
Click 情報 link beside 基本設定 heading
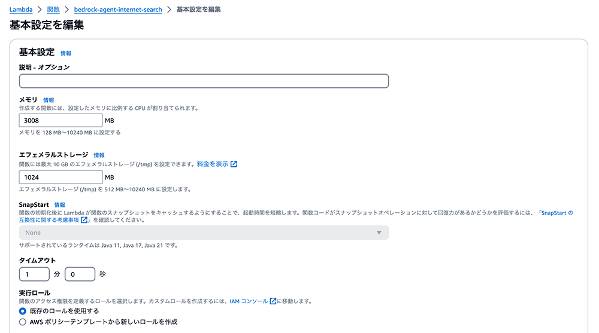tap(66, 53)
